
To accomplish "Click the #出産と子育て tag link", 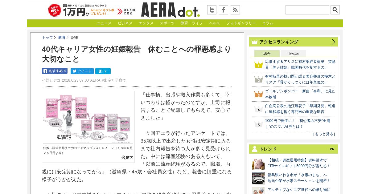I will click(x=114, y=80).
